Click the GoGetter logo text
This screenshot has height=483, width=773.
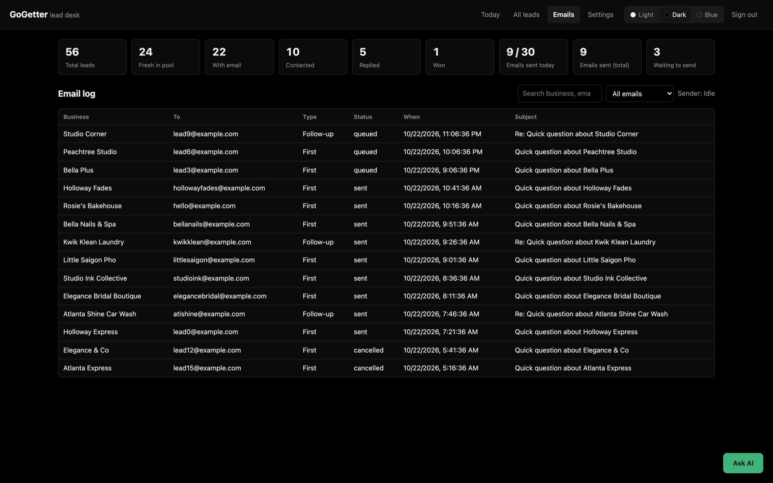29,14
